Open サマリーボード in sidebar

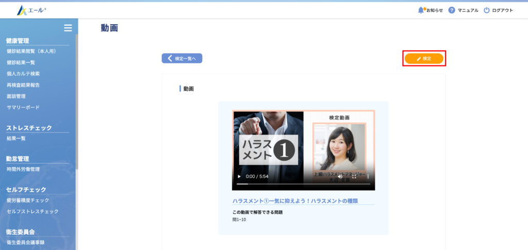pyautogui.click(x=23, y=108)
